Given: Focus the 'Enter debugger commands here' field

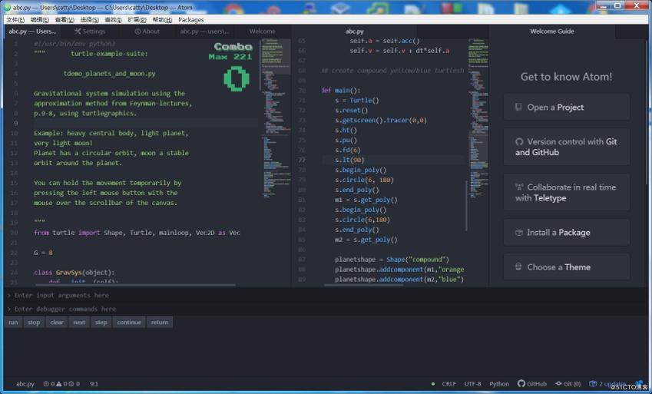Looking at the screenshot, I should pyautogui.click(x=326, y=309).
